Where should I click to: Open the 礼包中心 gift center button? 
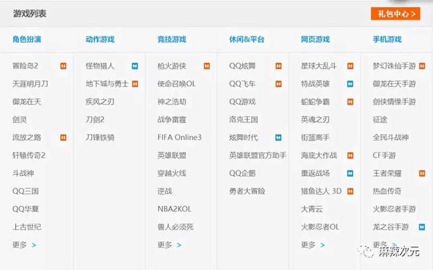coord(396,14)
